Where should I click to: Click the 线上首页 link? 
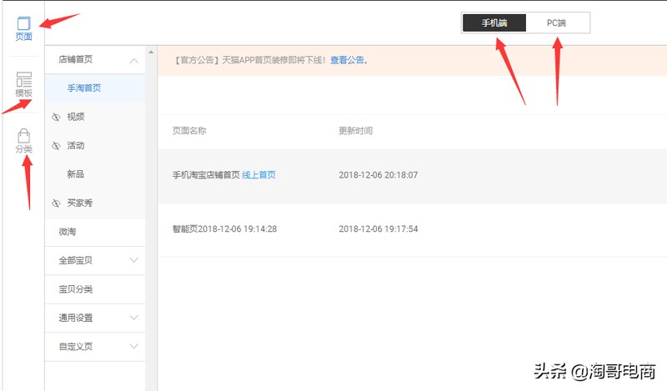[x=258, y=175]
